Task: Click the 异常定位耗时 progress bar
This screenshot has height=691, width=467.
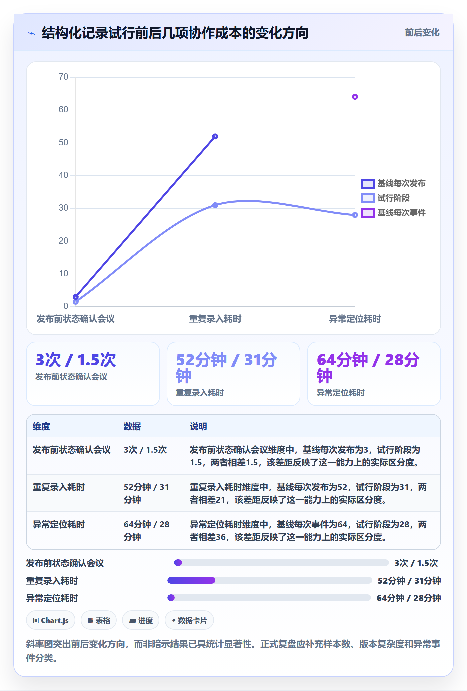Action: click(x=269, y=598)
